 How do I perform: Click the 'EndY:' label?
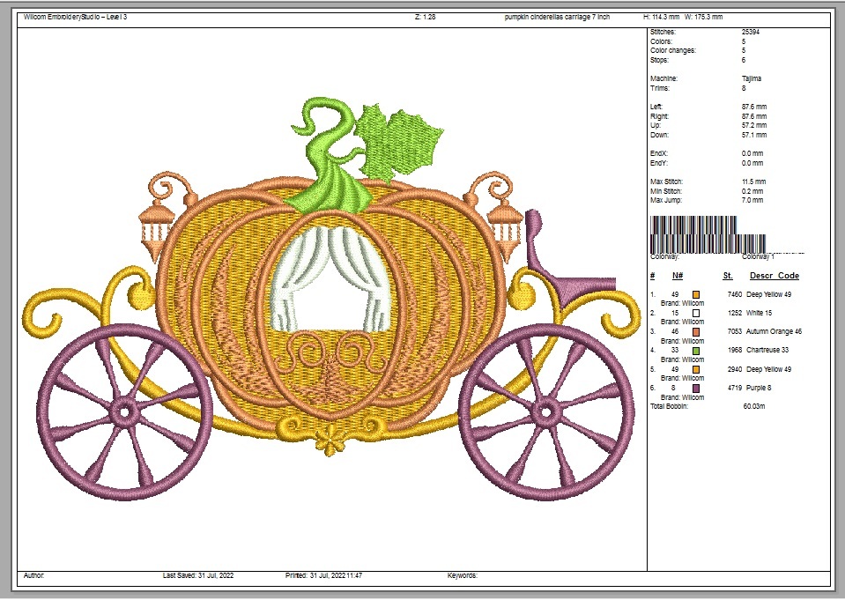(659, 163)
